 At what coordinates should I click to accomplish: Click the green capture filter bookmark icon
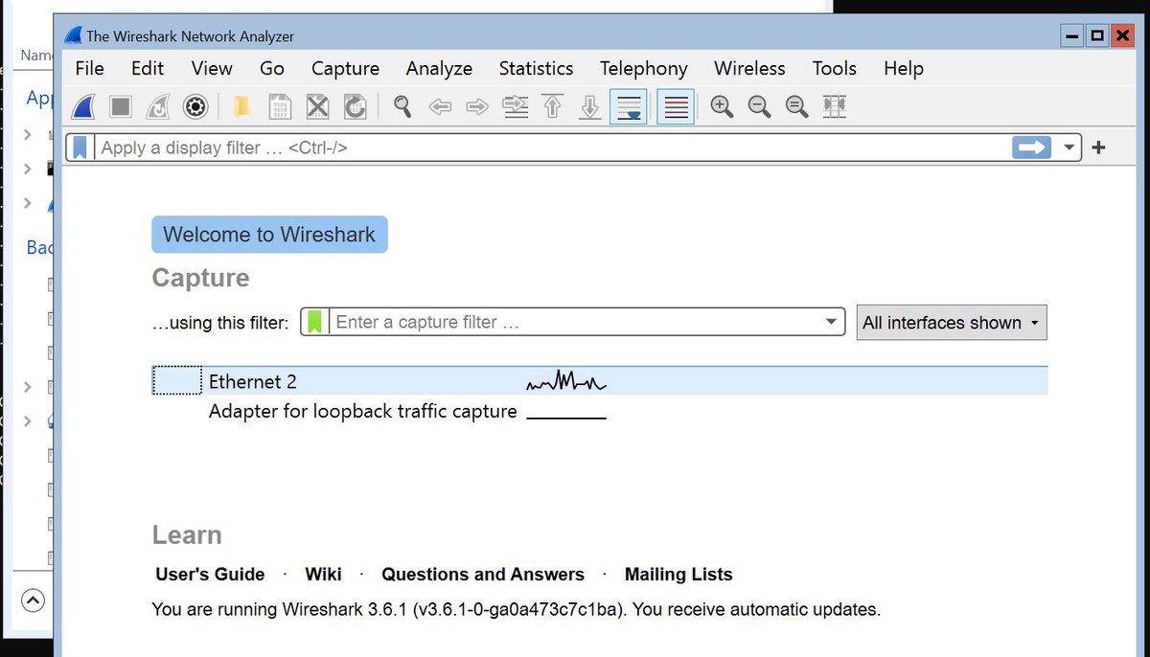314,322
